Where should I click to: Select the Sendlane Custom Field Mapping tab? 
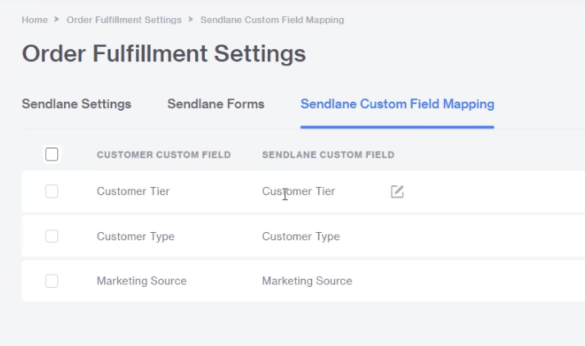click(x=397, y=104)
